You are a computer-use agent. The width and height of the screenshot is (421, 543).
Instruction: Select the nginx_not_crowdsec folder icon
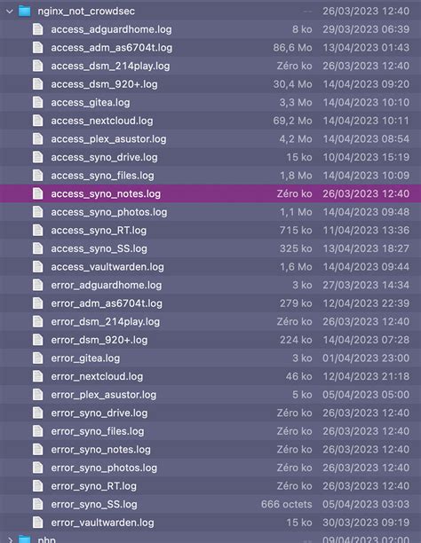[24, 11]
